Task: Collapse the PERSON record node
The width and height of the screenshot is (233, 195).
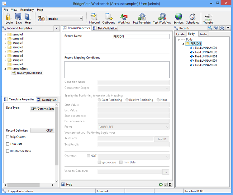Action: coord(183,44)
